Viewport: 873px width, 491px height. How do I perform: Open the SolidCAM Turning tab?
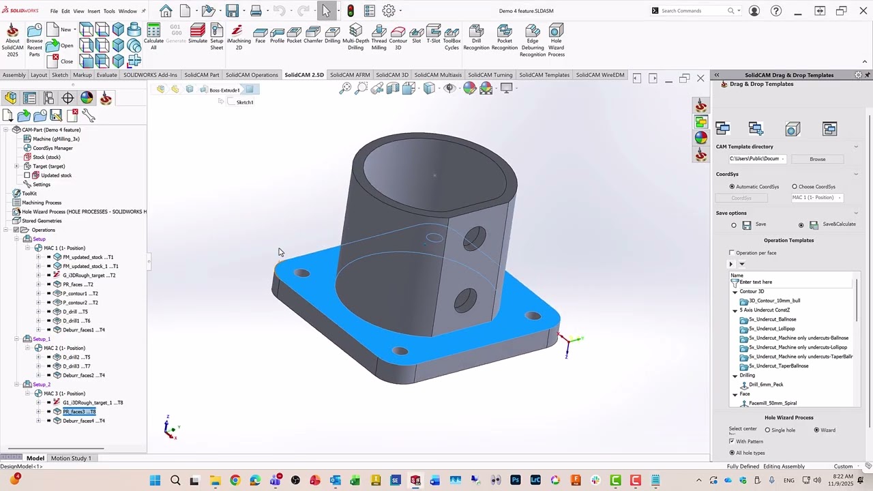pos(490,75)
